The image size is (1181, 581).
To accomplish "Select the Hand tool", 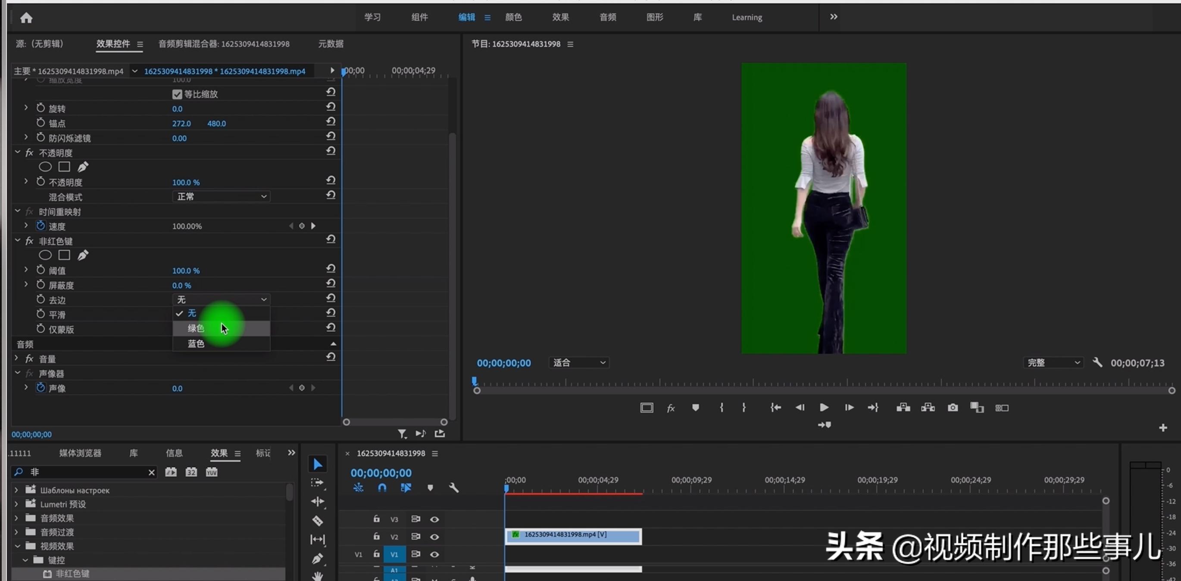I will (318, 576).
